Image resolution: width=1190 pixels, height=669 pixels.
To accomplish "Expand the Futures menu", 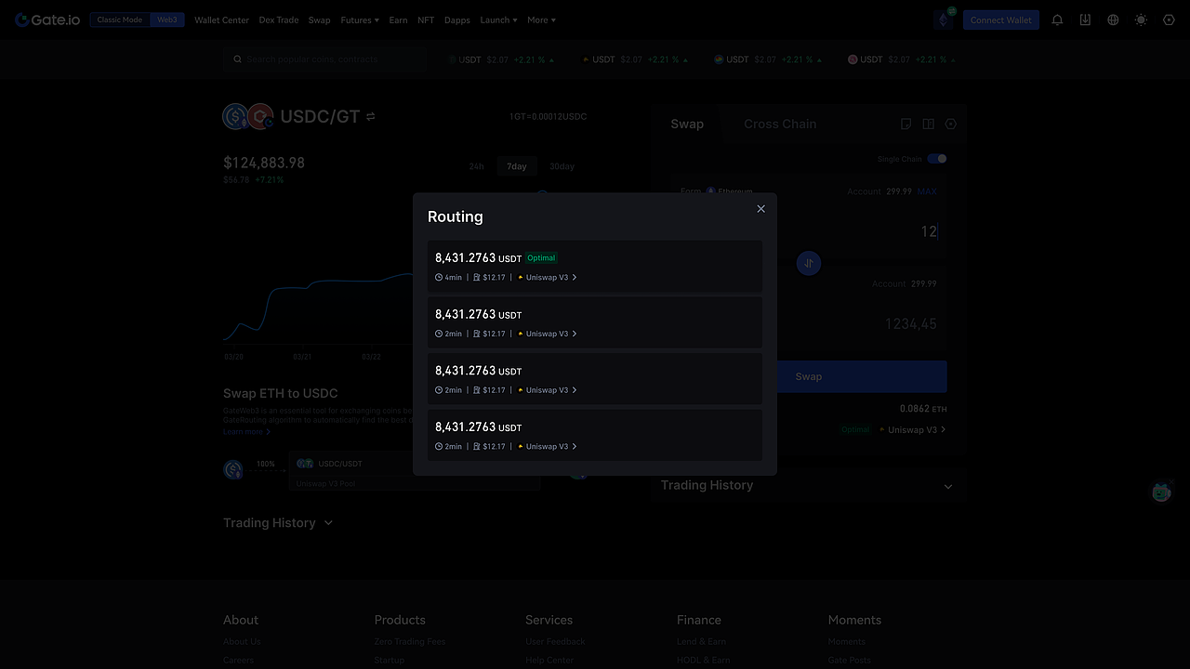I will pyautogui.click(x=360, y=20).
